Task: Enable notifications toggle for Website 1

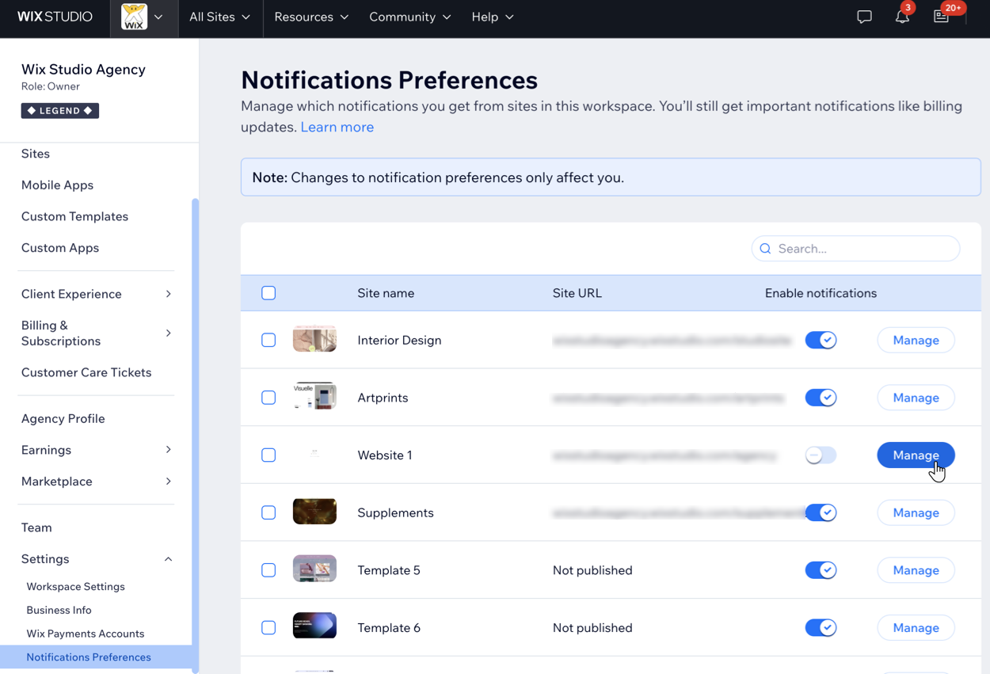Action: point(821,455)
